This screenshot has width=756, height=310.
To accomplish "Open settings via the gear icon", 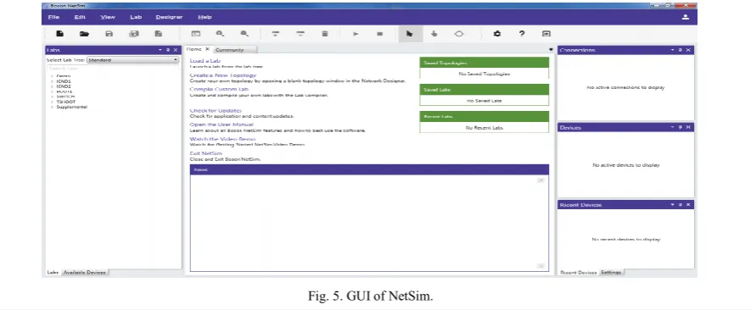I will tap(497, 34).
